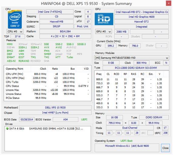
Task: Click the VID column header
Action: (x=84, y=69)
